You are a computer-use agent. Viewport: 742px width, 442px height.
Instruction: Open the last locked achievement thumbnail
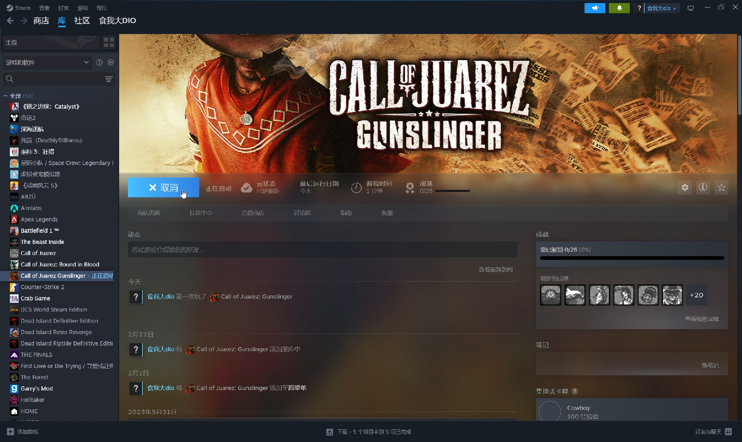click(672, 295)
